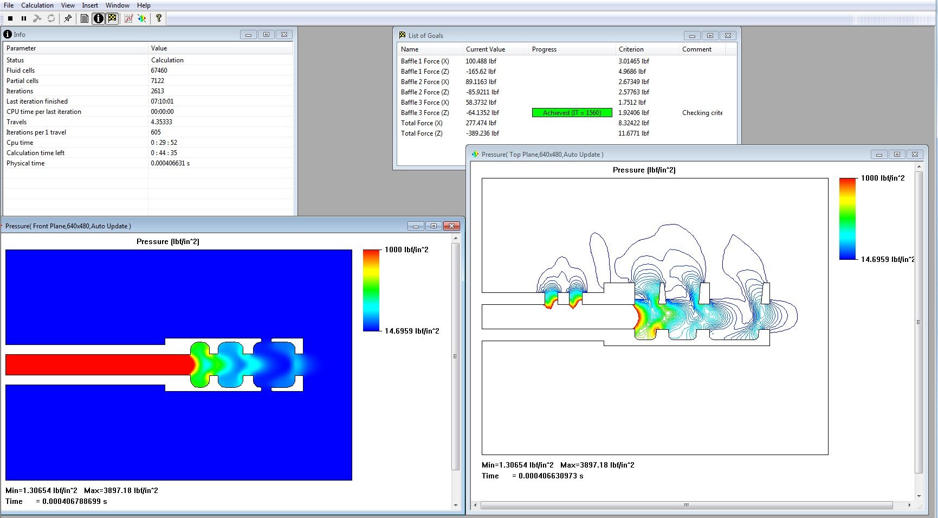The image size is (938, 518).
Task: Open a preview plot with the rainbow icon
Action: [x=141, y=18]
